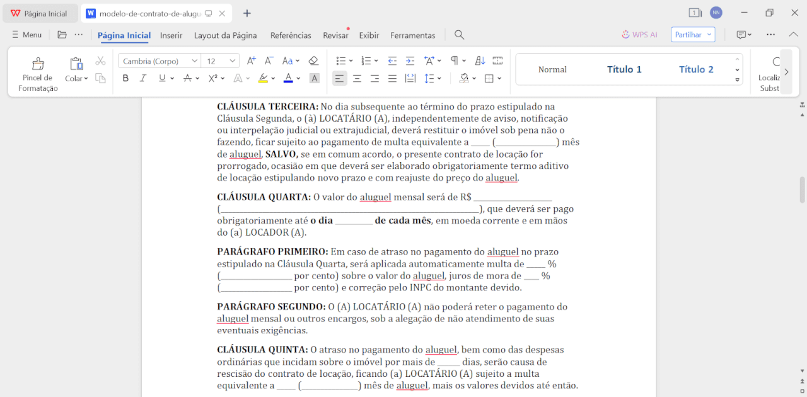
Task: Click the window layout icon showing 1
Action: click(695, 13)
